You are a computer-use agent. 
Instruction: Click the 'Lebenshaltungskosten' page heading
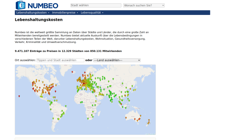pyautogui.click(x=39, y=19)
